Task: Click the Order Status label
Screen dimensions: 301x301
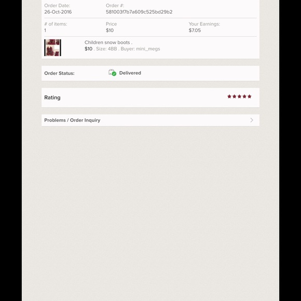Action: 59,73
